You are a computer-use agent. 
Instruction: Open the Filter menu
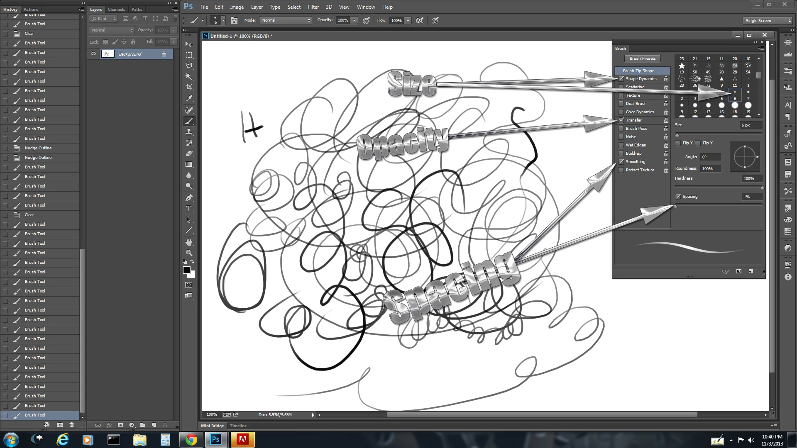[x=313, y=7]
